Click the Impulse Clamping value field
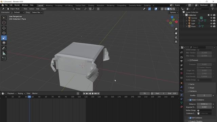The width and height of the screenshot is (217, 122). [x=204, y=107]
